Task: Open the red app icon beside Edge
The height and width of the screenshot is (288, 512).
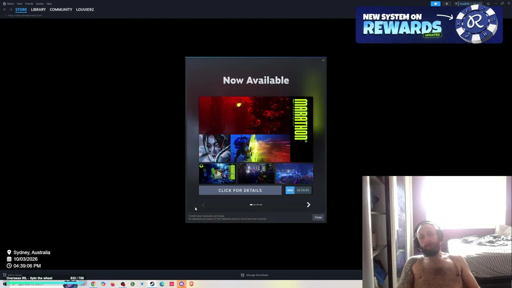Action: tap(172, 284)
